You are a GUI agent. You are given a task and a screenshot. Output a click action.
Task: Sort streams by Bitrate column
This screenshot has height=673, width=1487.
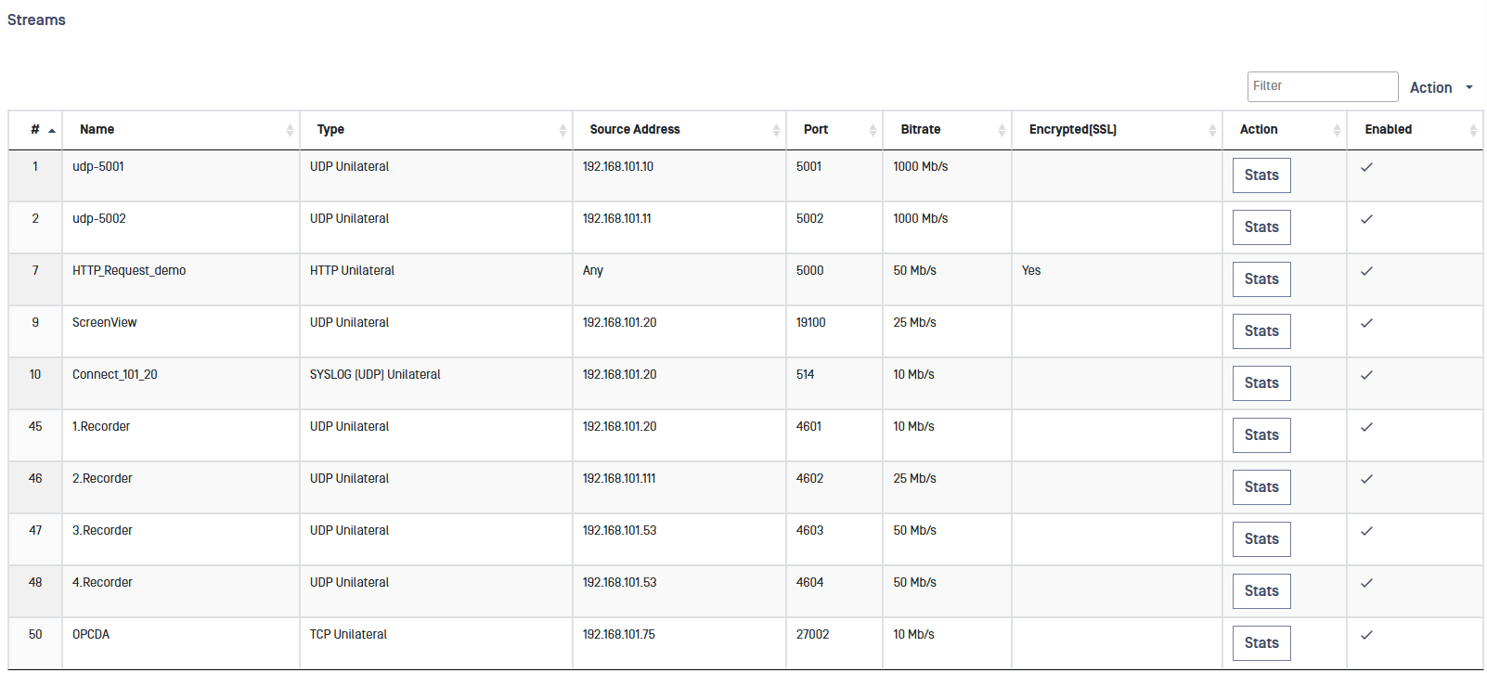[1002, 131]
